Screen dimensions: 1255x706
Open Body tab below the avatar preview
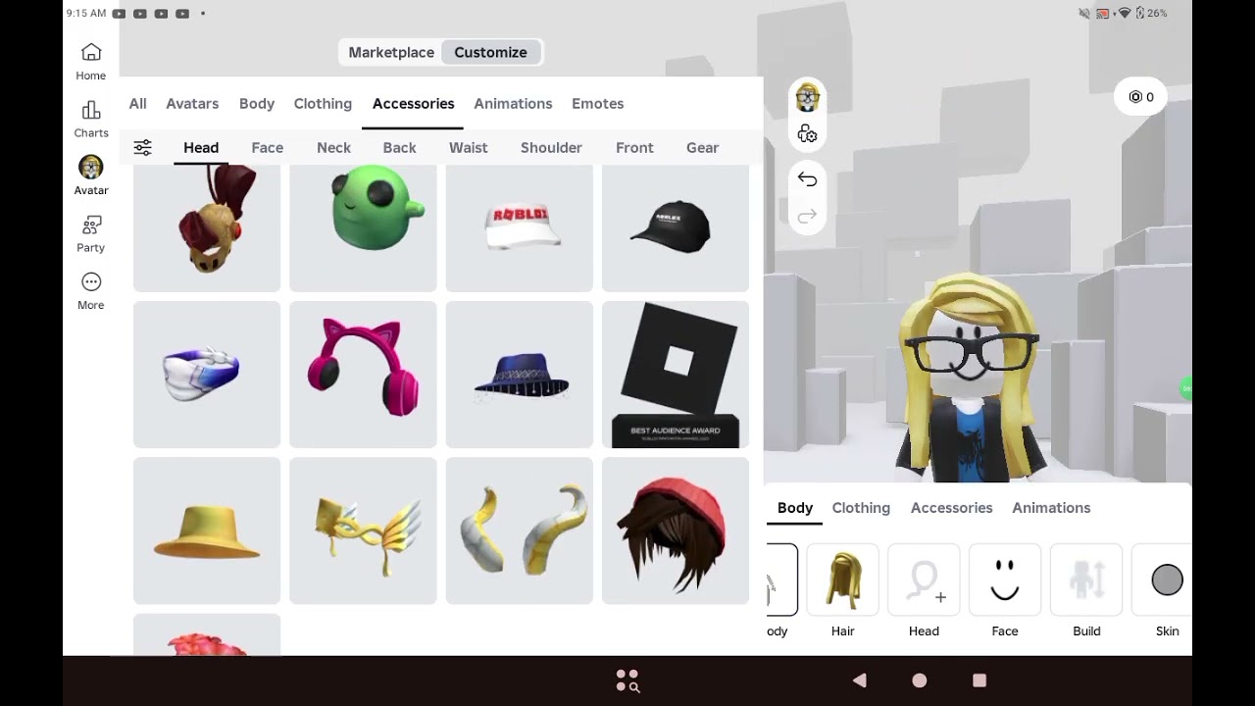tap(795, 508)
